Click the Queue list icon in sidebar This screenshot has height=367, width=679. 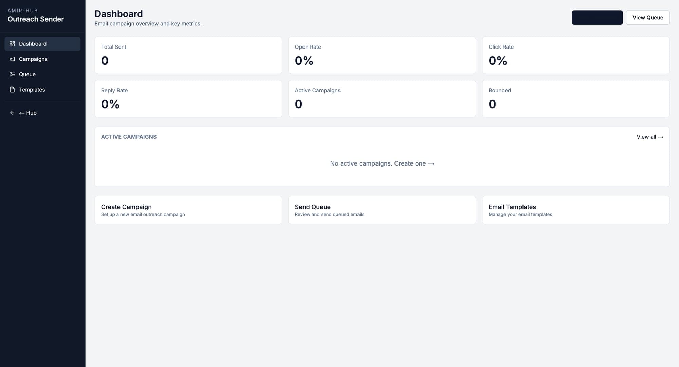click(x=12, y=74)
